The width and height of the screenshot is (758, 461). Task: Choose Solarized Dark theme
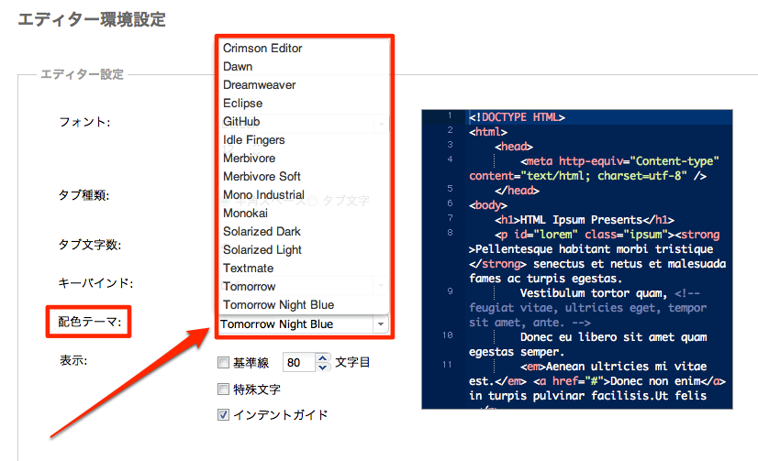pyautogui.click(x=262, y=232)
